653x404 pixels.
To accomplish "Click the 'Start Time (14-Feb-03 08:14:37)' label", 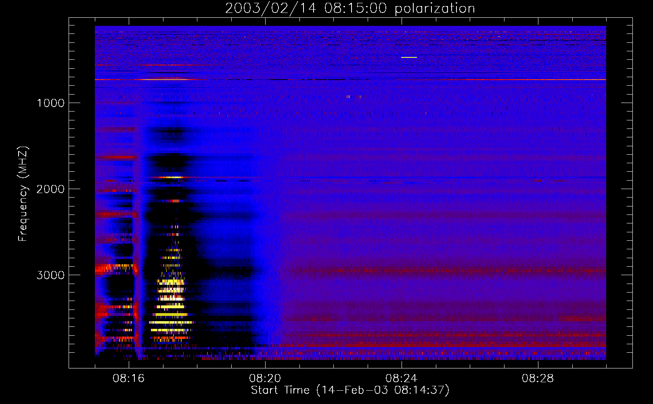I will [350, 390].
